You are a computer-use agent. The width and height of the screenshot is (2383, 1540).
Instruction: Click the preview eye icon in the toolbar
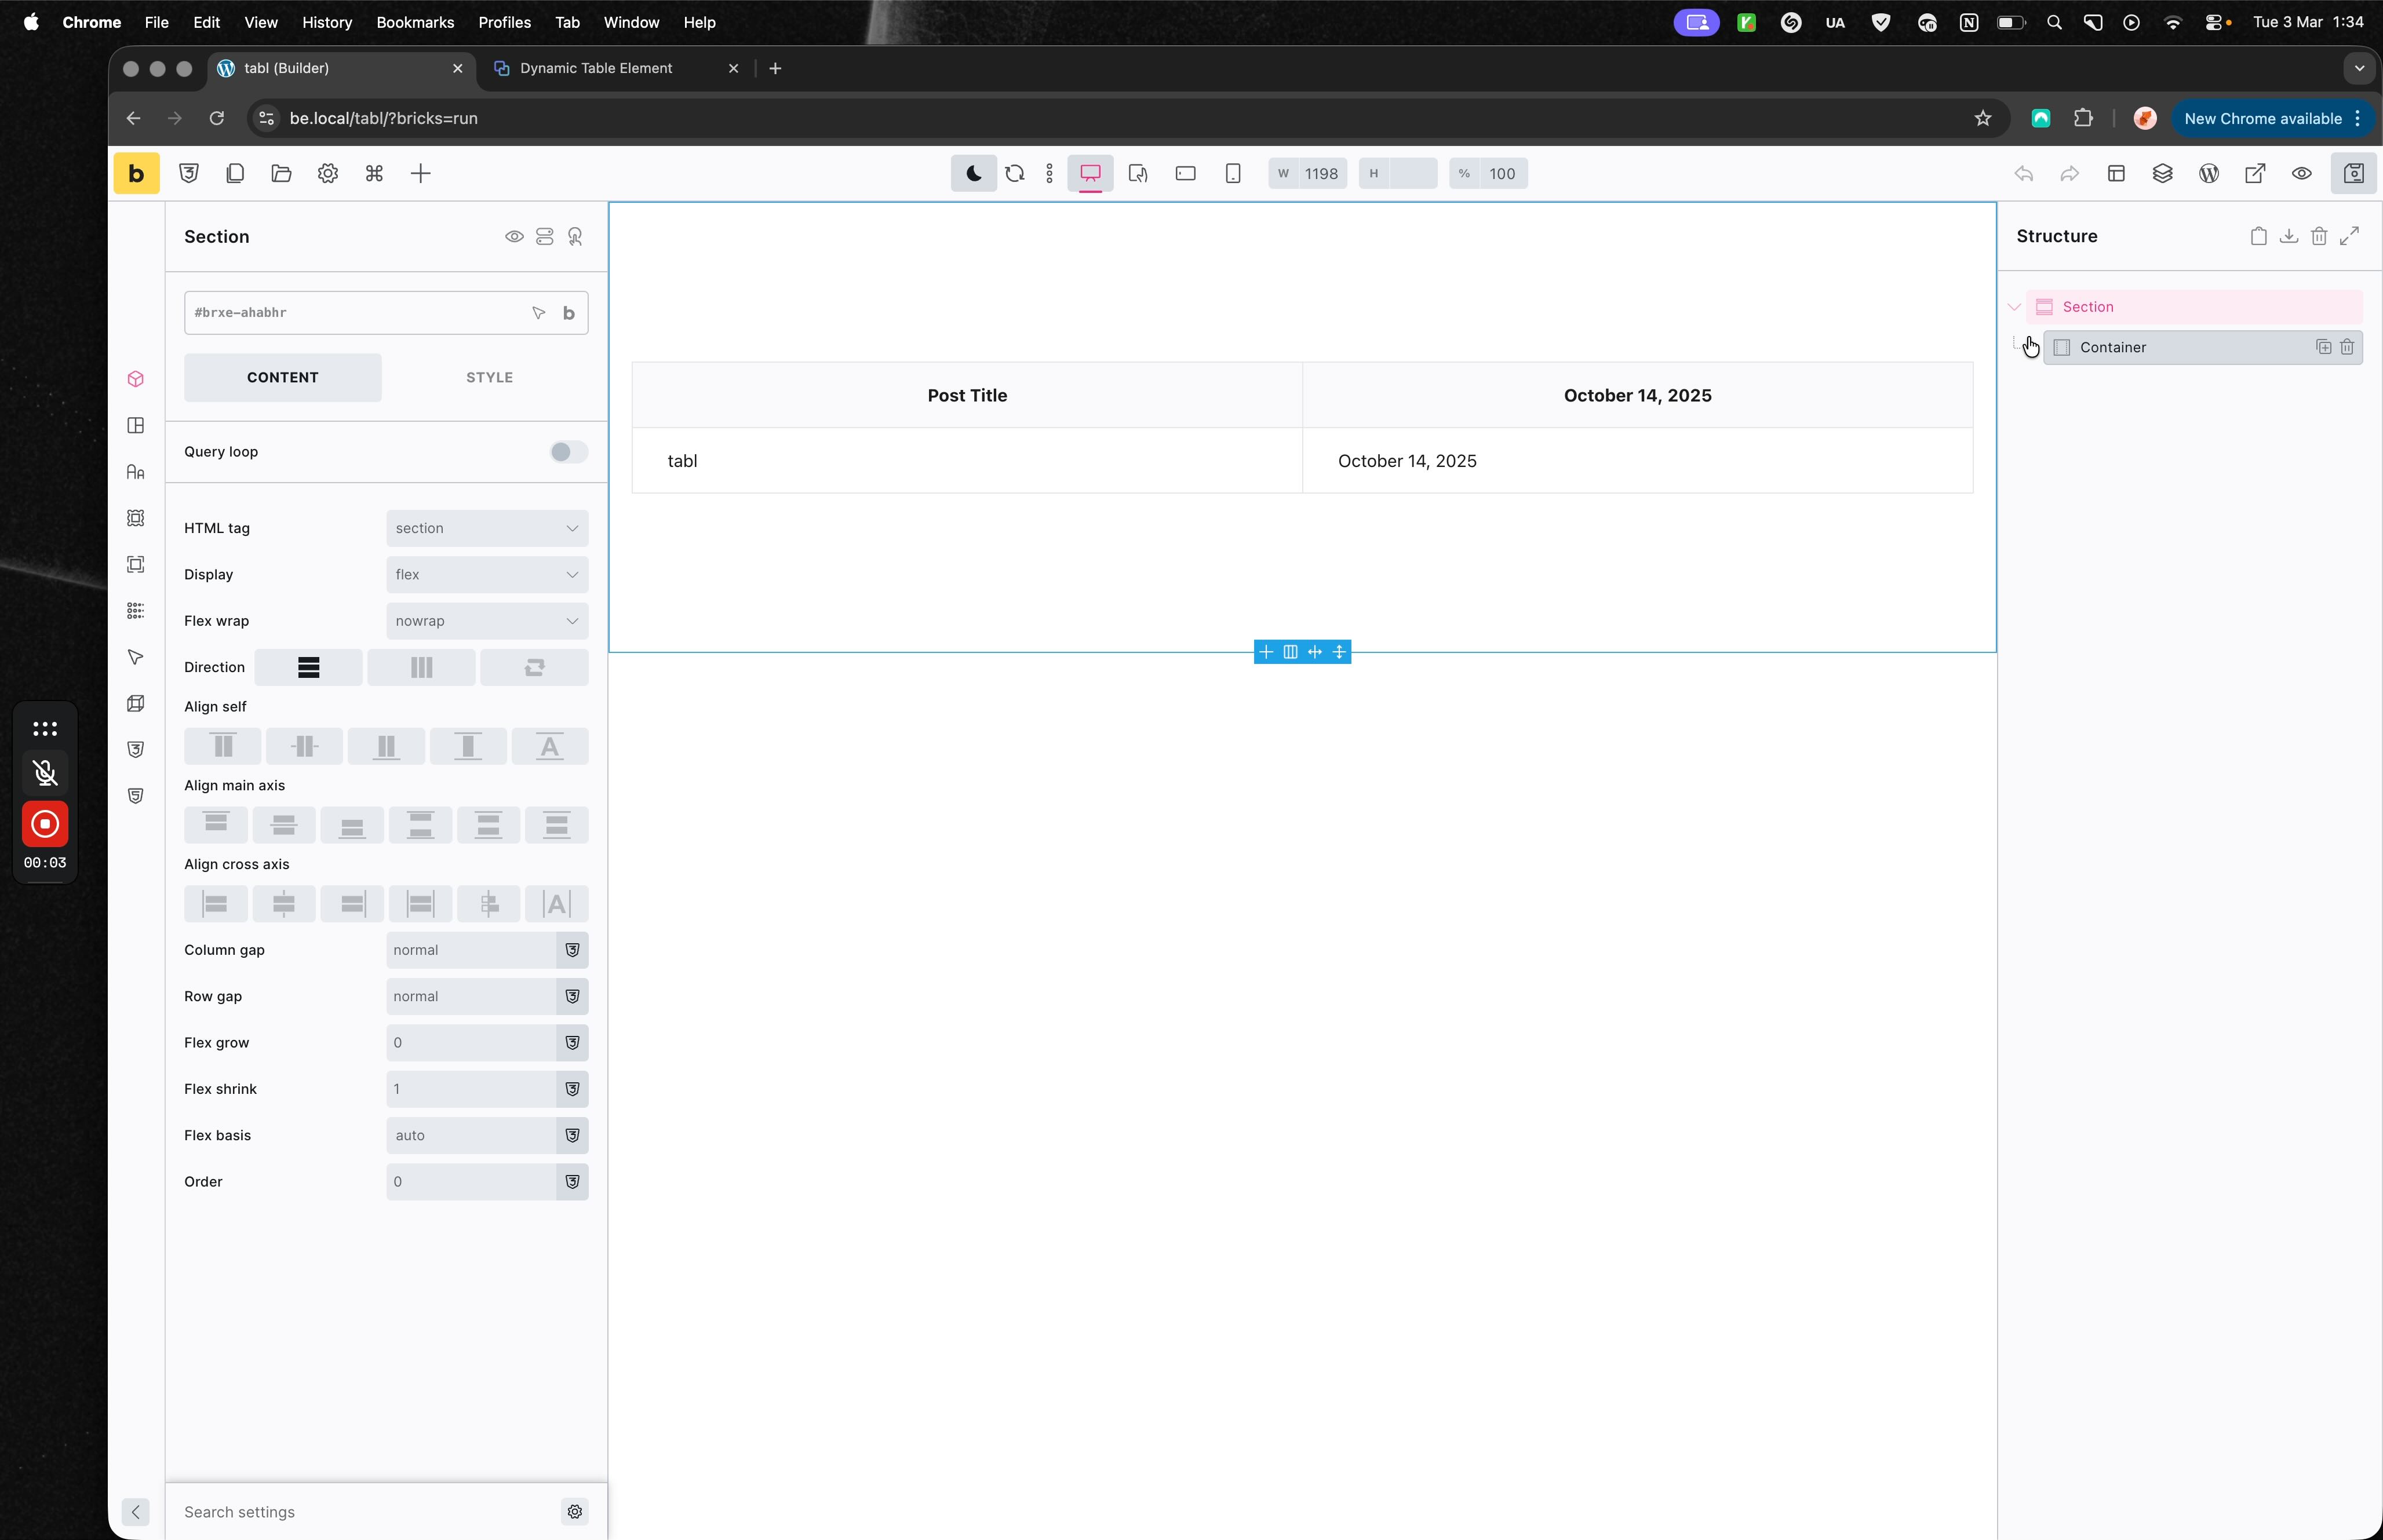(x=2301, y=173)
